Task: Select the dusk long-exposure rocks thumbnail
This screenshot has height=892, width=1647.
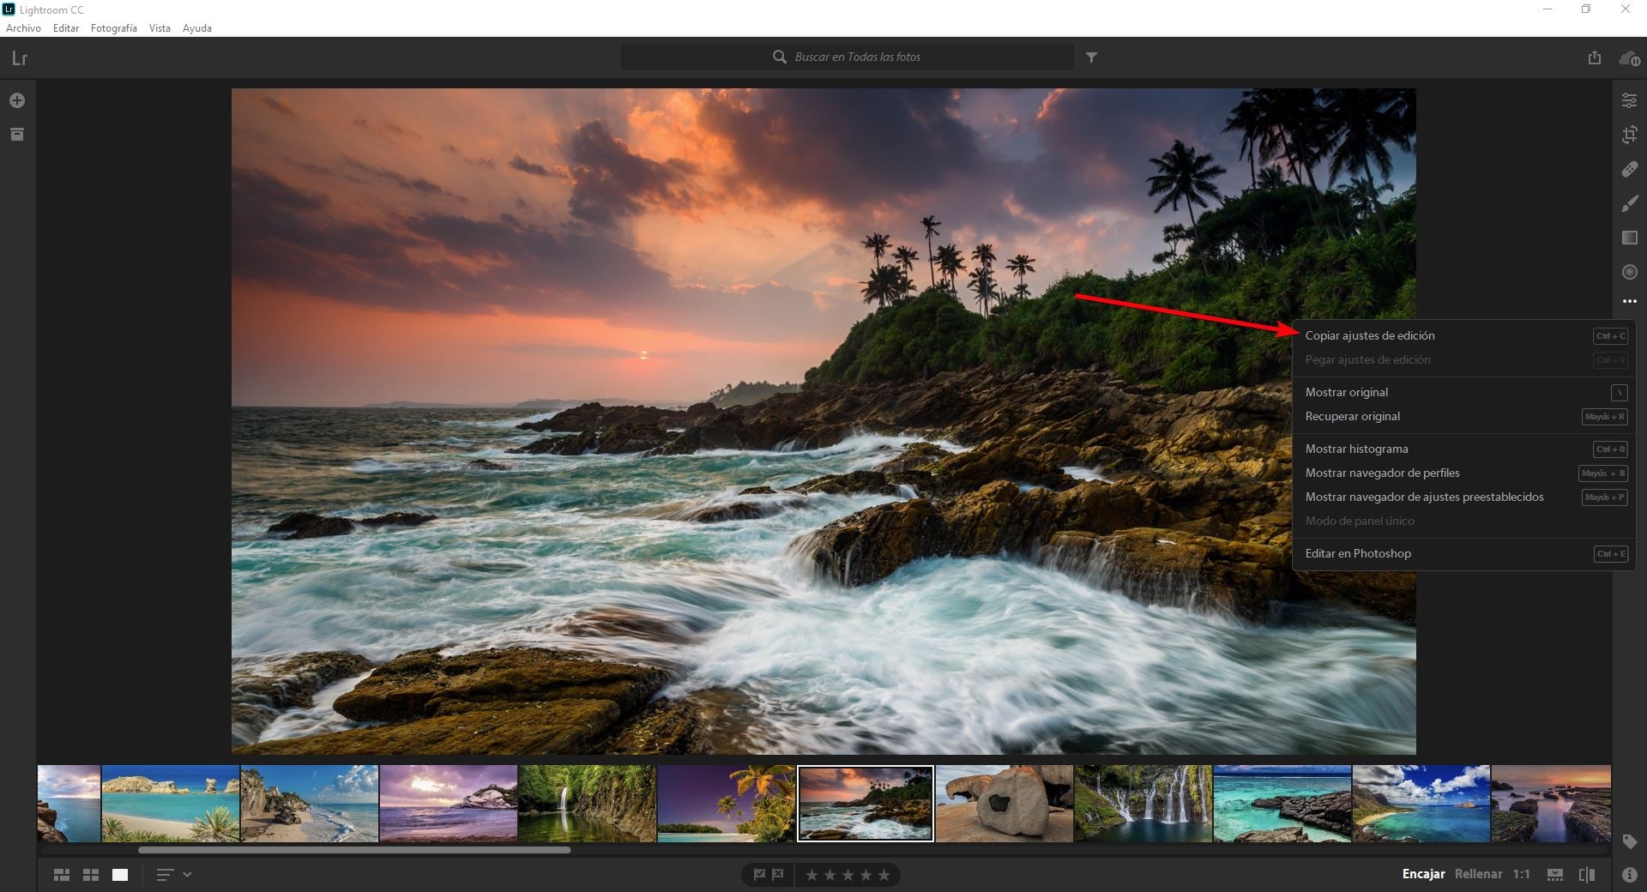Action: [x=1551, y=804]
